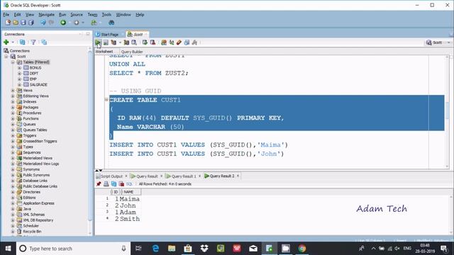Expand the BONUS table node
454x255 pixels.
19,68
